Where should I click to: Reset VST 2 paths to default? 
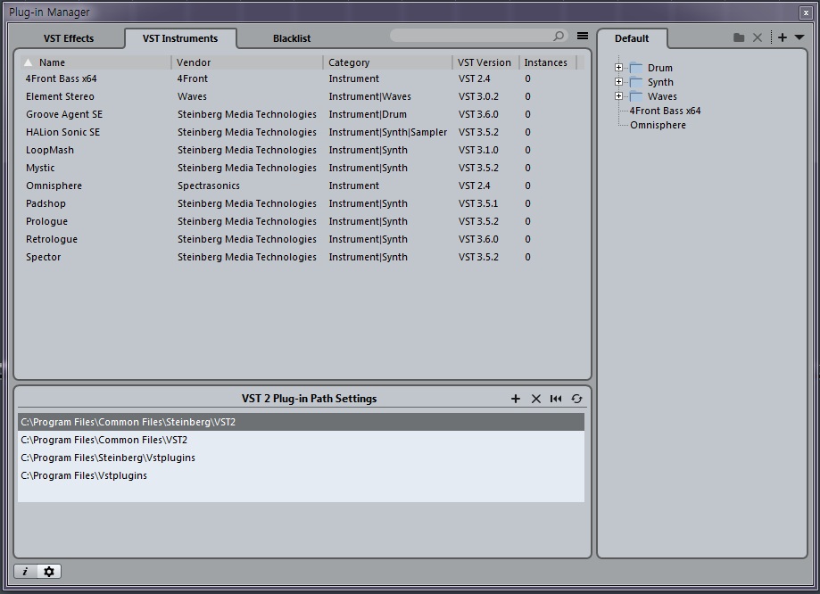coord(556,399)
